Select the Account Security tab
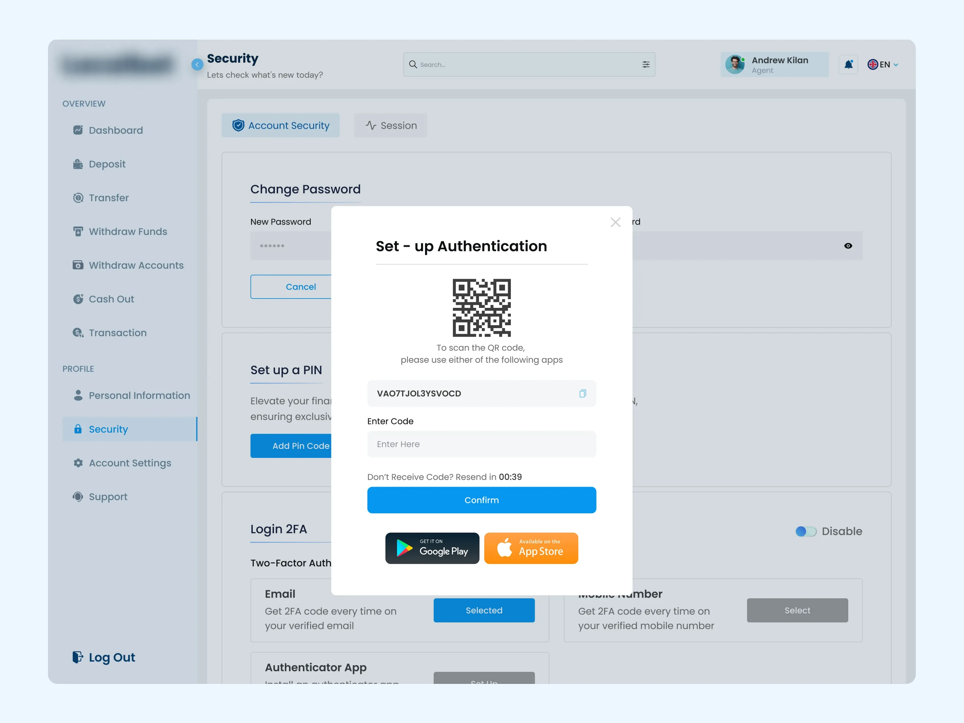The width and height of the screenshot is (964, 723). click(280, 126)
